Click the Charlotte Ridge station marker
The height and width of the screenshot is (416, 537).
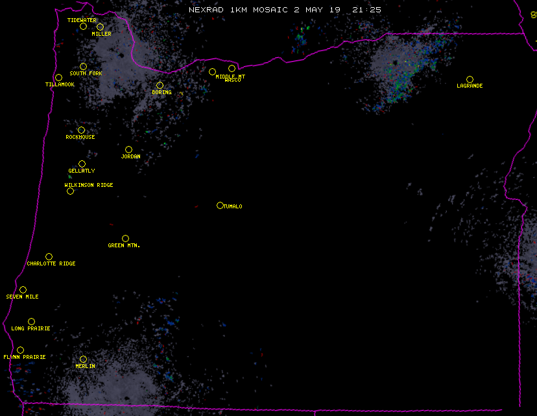tap(49, 257)
